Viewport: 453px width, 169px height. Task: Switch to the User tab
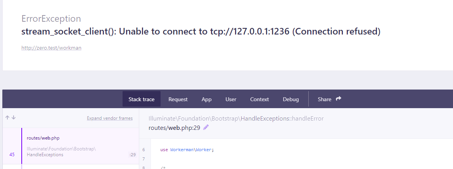point(231,99)
